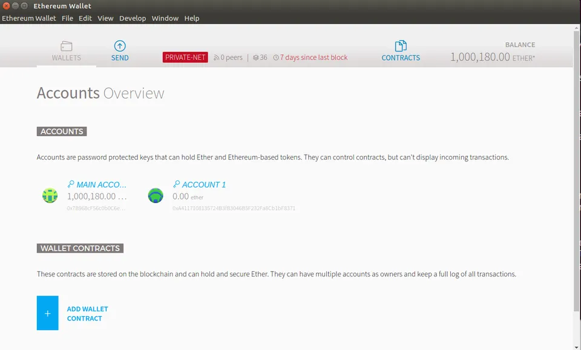Click the Accounts Overview heading
Screen dimensions: 581x350
coord(100,93)
